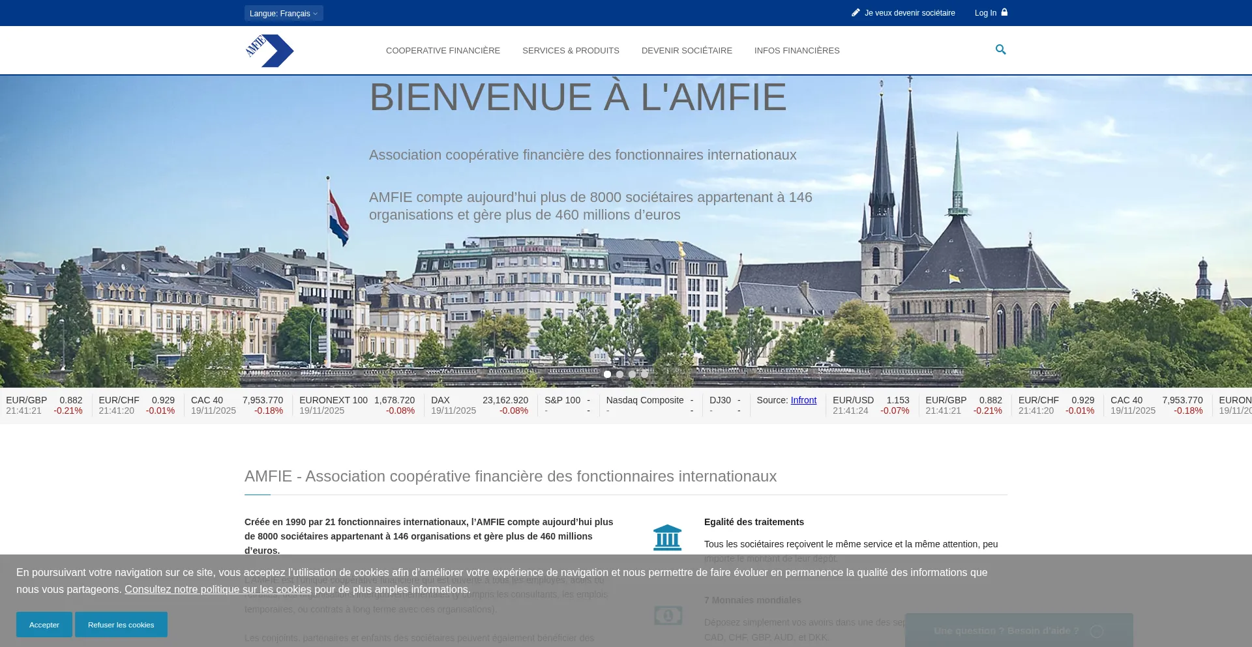Click the search magnifier icon
Viewport: 1252px width, 647px height.
click(x=1000, y=50)
